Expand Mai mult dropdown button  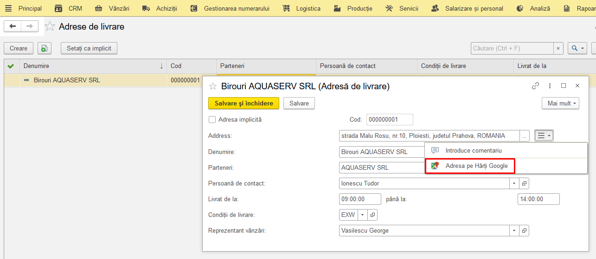point(560,103)
